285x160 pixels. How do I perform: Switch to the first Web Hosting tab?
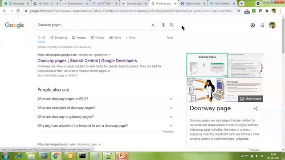[193, 4]
